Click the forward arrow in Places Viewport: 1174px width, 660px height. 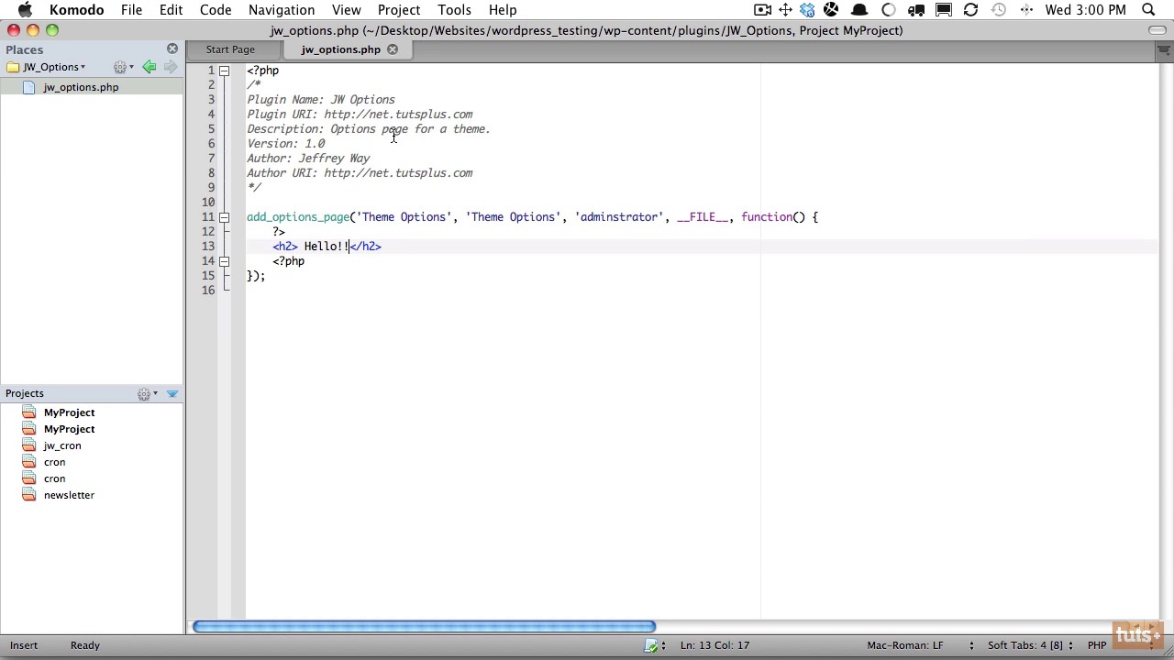click(171, 67)
